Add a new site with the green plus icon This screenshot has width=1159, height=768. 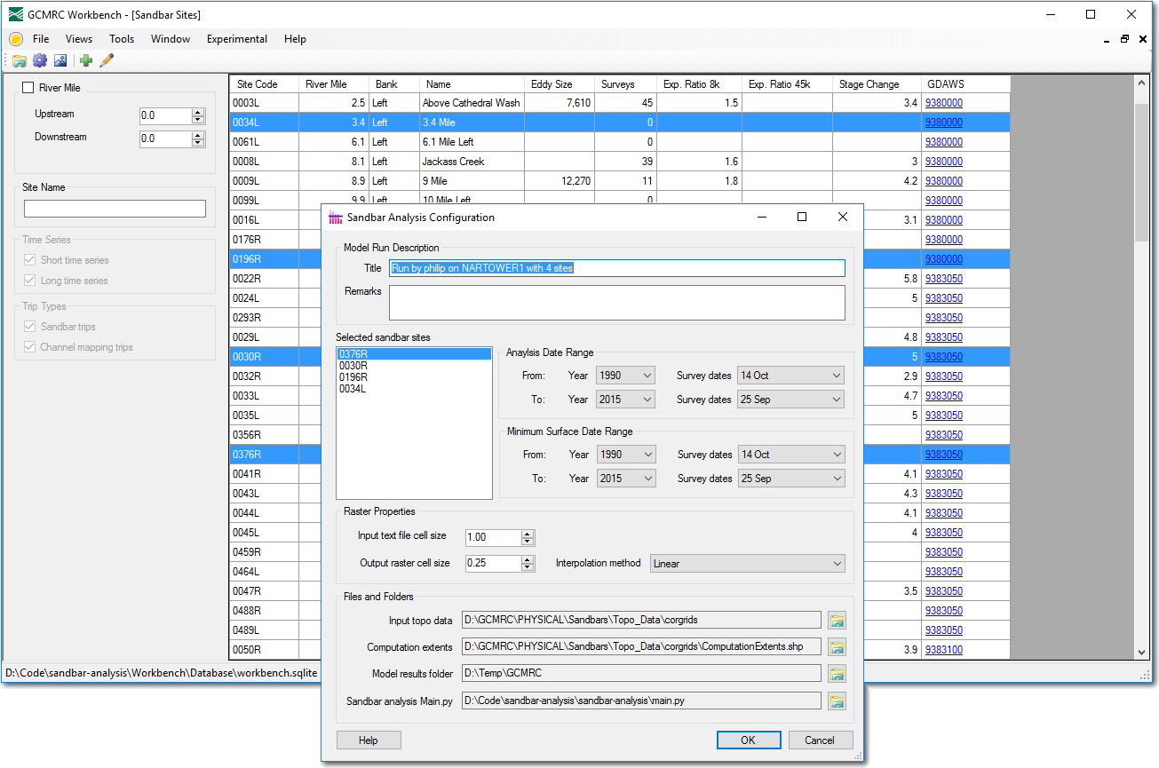[86, 60]
